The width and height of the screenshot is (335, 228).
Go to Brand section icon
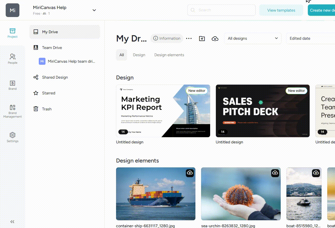point(12,85)
